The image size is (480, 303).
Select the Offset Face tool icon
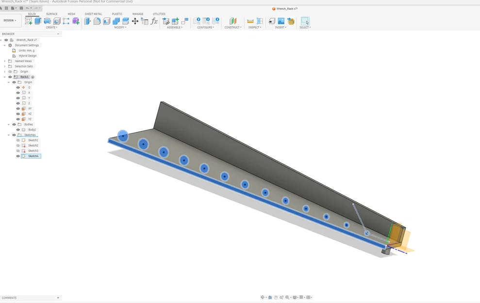(126, 21)
